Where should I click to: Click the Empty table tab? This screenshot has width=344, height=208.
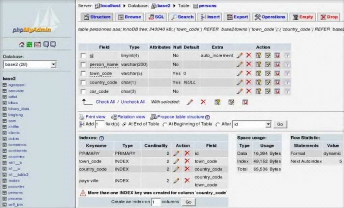[303, 17]
